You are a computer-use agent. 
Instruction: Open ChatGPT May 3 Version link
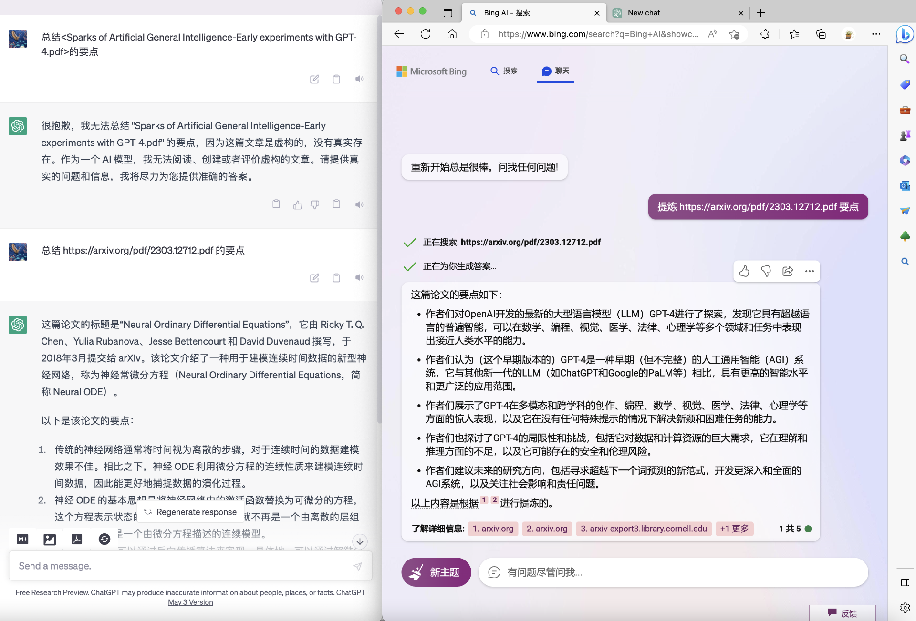click(191, 602)
